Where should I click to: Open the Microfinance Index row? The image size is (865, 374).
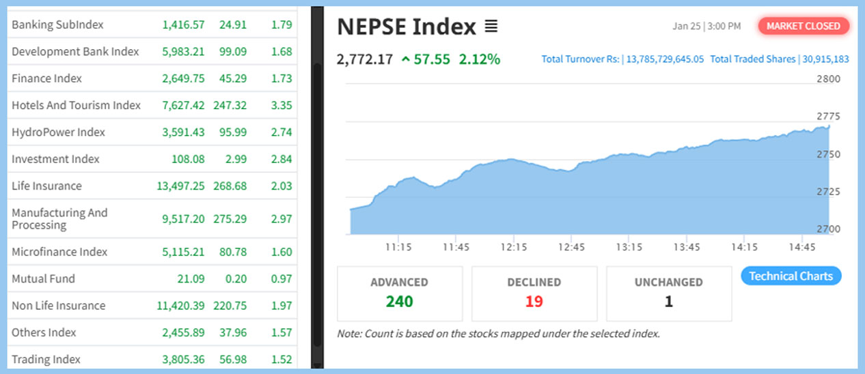coord(59,252)
